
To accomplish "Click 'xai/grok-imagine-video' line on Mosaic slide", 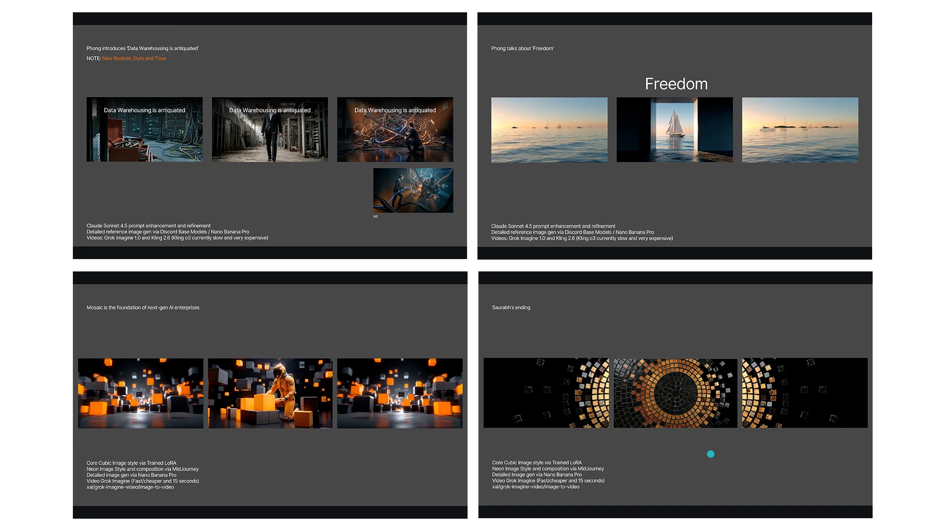I will pos(130,487).
